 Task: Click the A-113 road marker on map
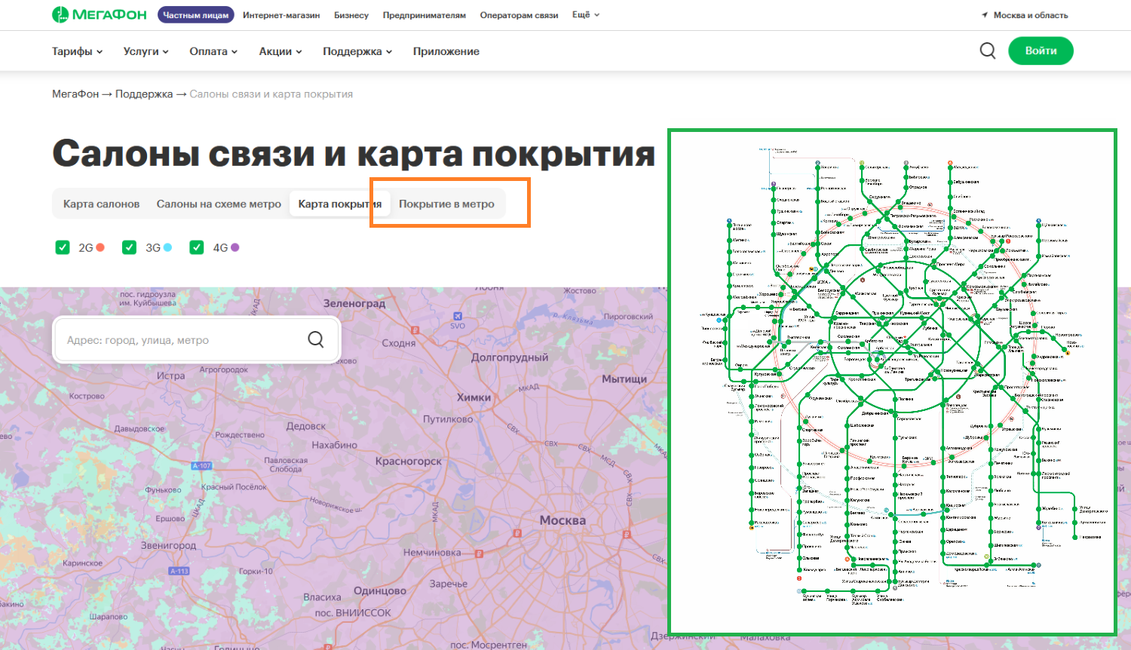[x=179, y=571]
